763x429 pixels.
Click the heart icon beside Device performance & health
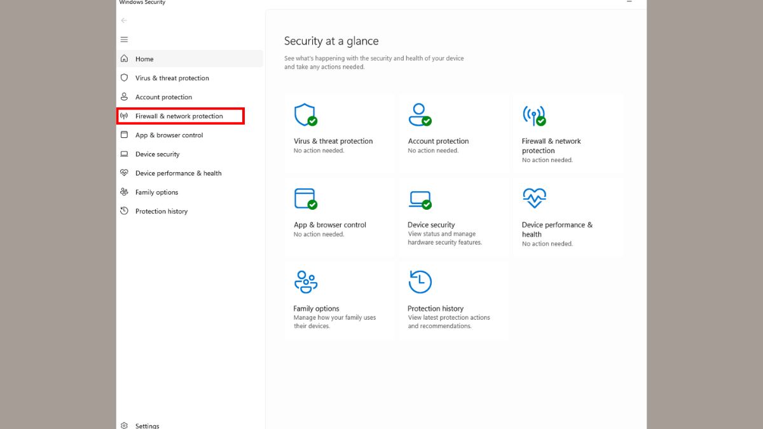[x=124, y=173]
